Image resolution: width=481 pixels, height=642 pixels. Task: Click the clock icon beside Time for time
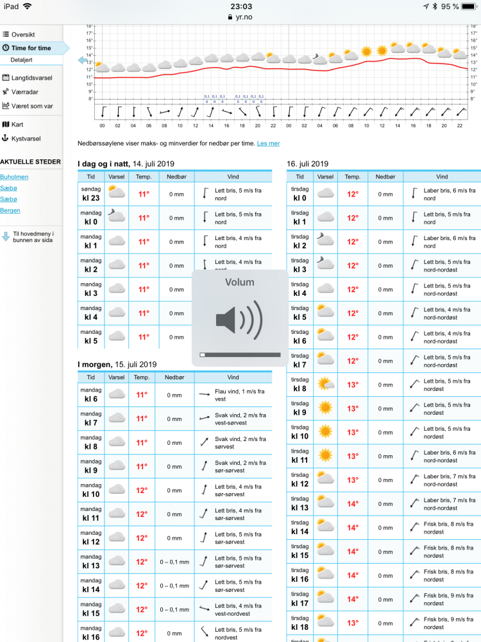pos(6,48)
